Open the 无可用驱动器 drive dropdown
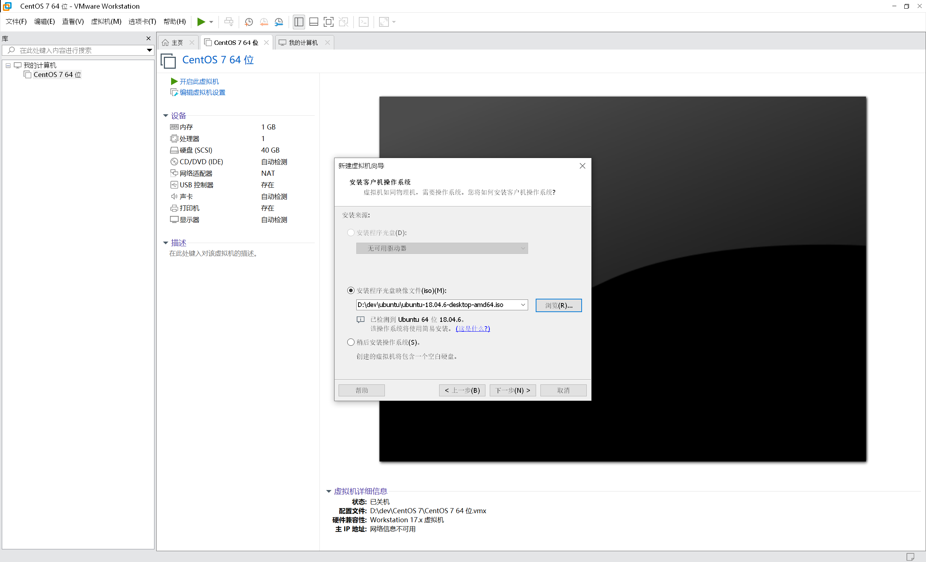Screen dimensions: 926x562 442,248
